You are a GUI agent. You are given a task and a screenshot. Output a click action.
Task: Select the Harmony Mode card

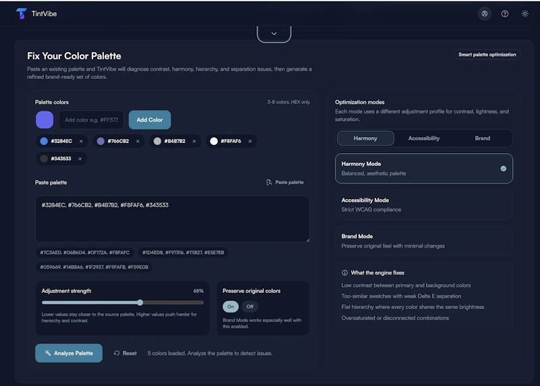click(424, 169)
